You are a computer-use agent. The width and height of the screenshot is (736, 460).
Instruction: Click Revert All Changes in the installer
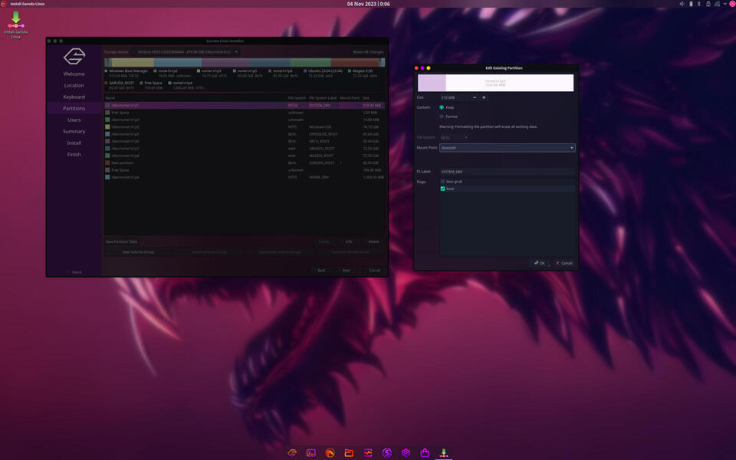[369, 52]
